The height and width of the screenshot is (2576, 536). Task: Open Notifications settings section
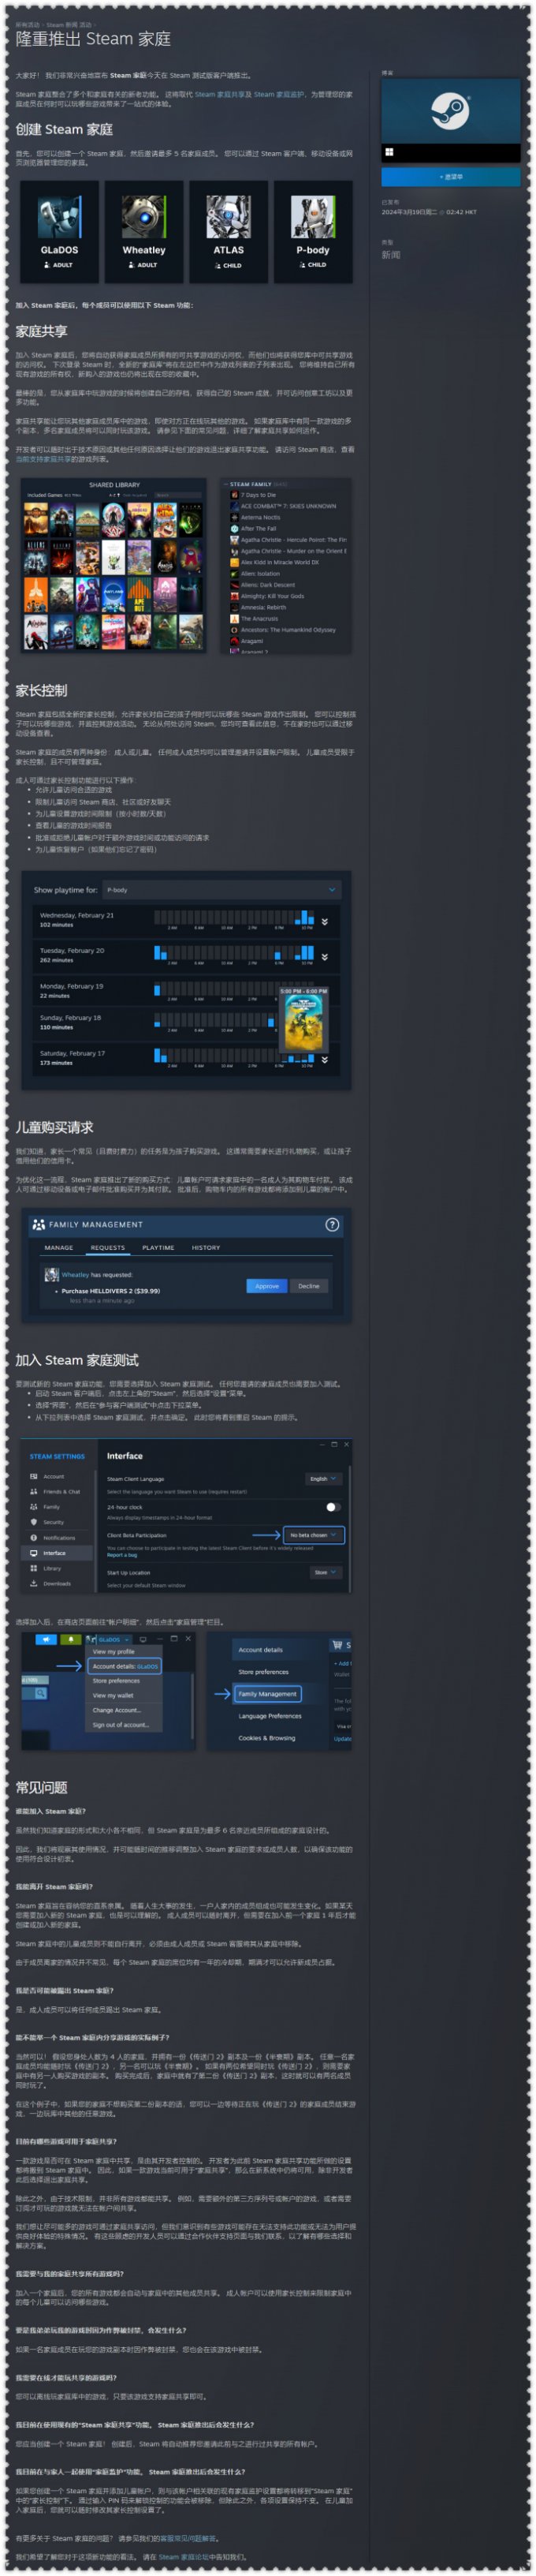tap(59, 1538)
